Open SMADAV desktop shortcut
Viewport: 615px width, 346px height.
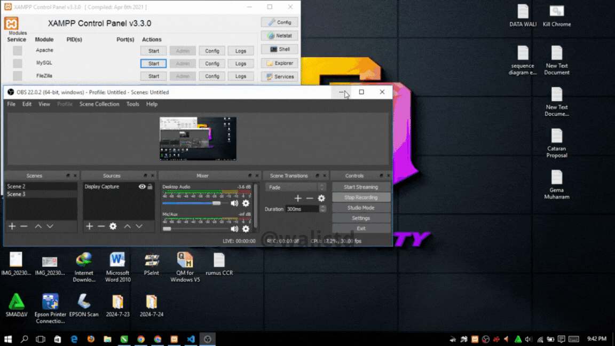pyautogui.click(x=16, y=305)
